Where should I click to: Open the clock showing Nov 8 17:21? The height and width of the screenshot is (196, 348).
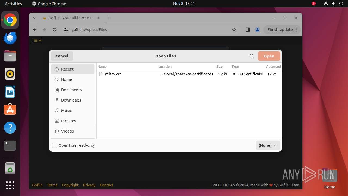[184, 4]
